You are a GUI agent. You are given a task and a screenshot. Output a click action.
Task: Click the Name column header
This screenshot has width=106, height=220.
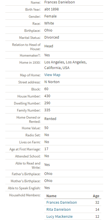pos(51,196)
